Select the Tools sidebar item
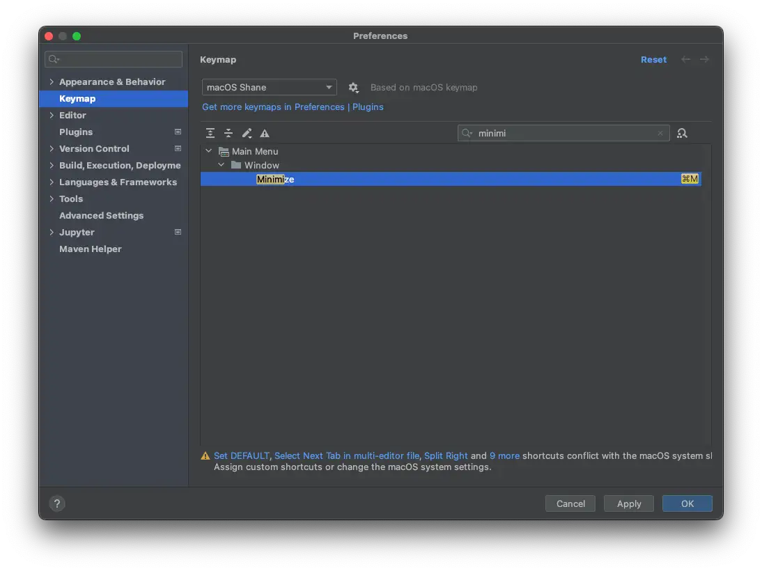Viewport: 762px width, 571px height. pyautogui.click(x=71, y=198)
